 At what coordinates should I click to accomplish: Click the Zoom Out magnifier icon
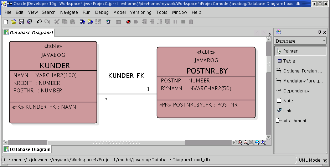(246, 142)
